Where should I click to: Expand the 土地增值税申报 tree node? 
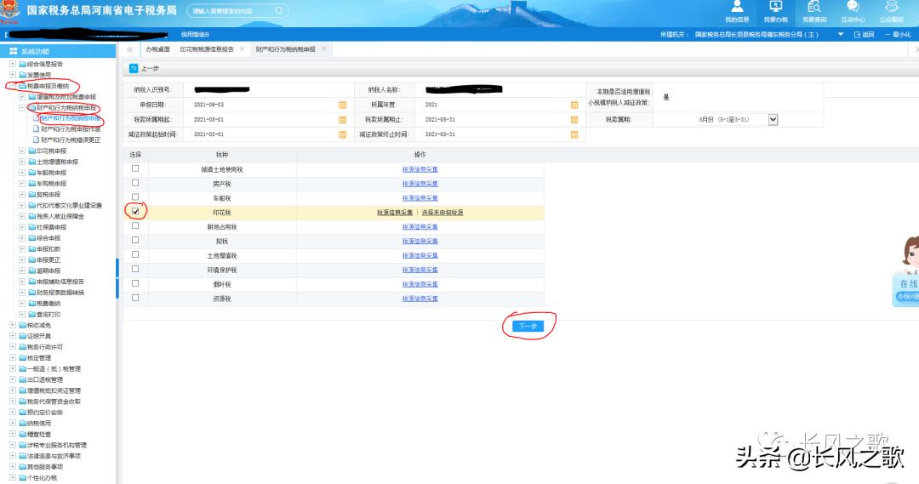point(22,162)
